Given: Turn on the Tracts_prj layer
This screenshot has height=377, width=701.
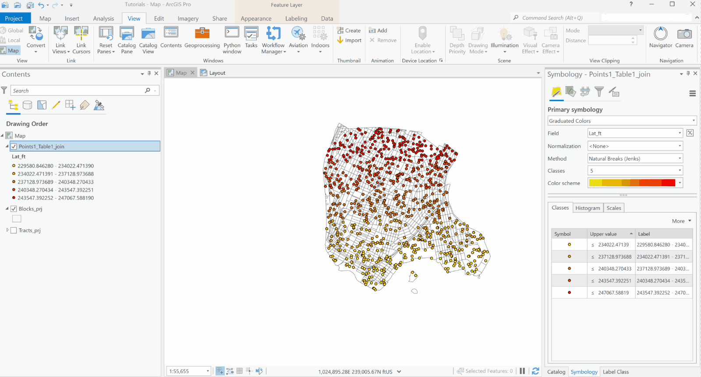Looking at the screenshot, I should (14, 230).
